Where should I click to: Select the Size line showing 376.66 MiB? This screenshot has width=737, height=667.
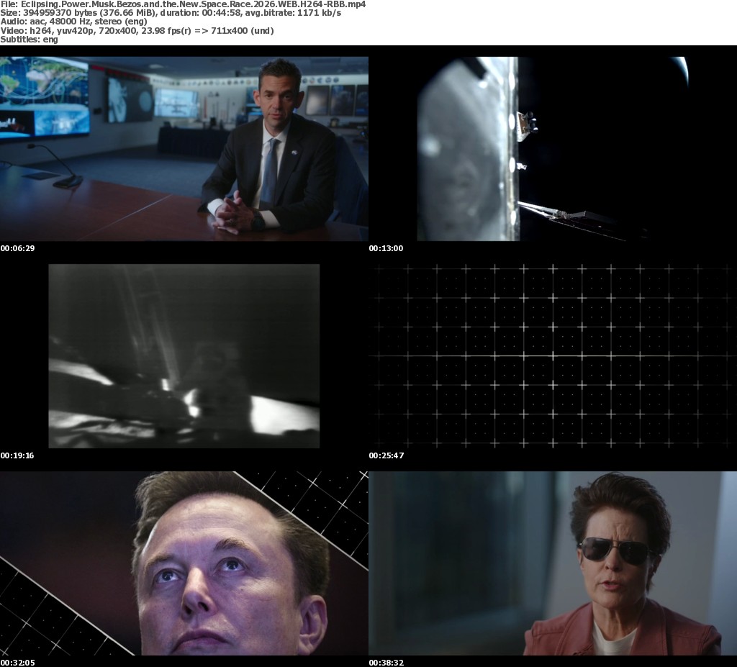[x=171, y=13]
